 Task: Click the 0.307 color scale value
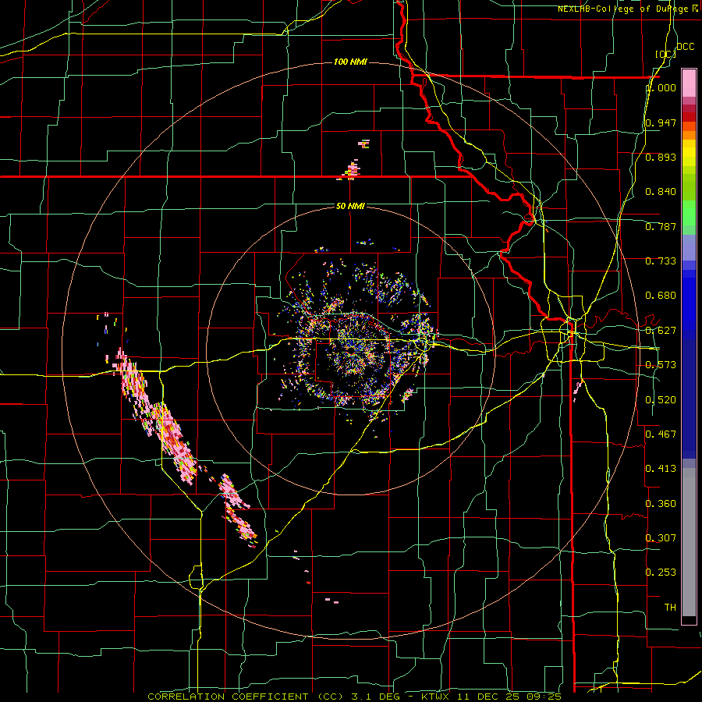[x=661, y=537]
